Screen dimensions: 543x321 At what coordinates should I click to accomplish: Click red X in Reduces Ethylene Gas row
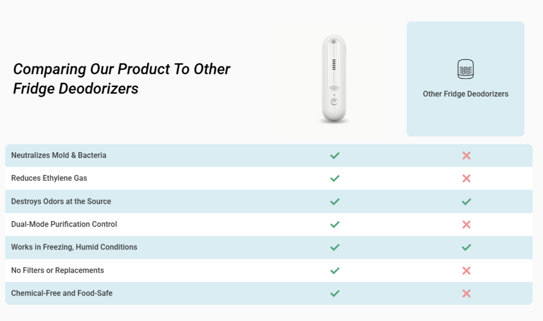point(467,178)
